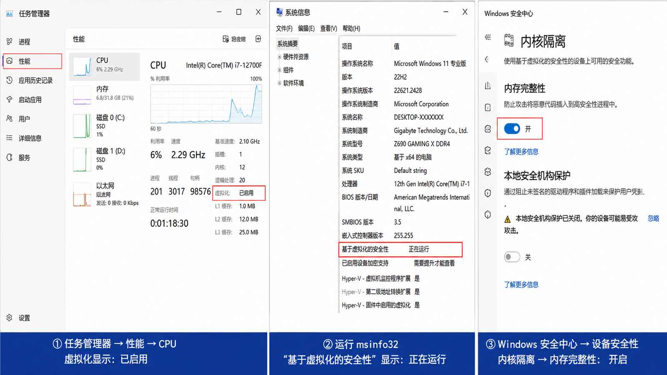Select 基于虚拟化的安全性 row
Screen dimensions: 667x375
click(400, 249)
